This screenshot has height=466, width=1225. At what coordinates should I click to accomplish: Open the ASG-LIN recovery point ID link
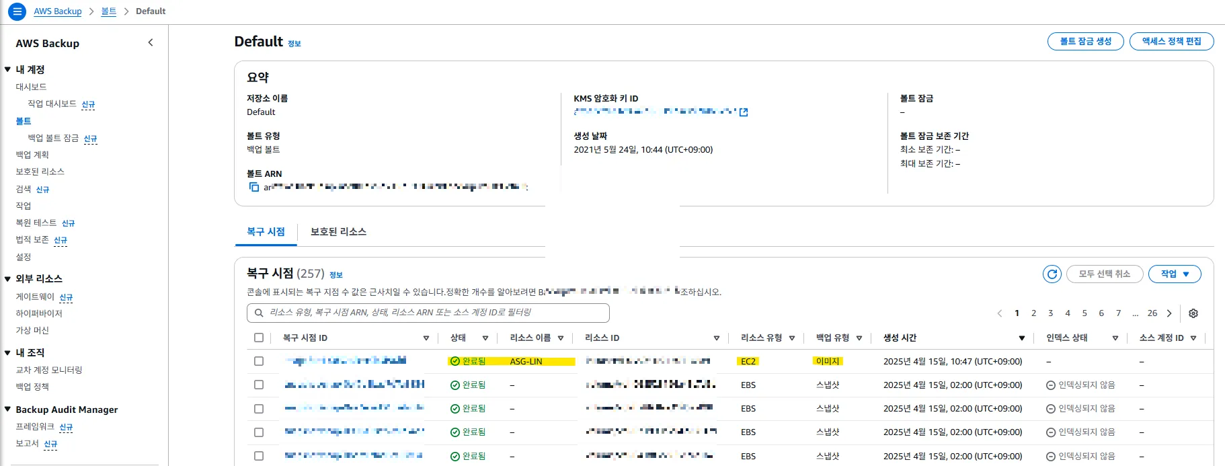(346, 361)
